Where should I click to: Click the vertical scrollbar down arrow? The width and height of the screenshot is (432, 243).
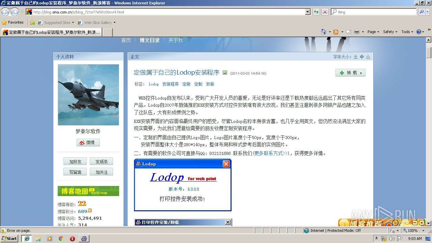pyautogui.click(x=429, y=223)
